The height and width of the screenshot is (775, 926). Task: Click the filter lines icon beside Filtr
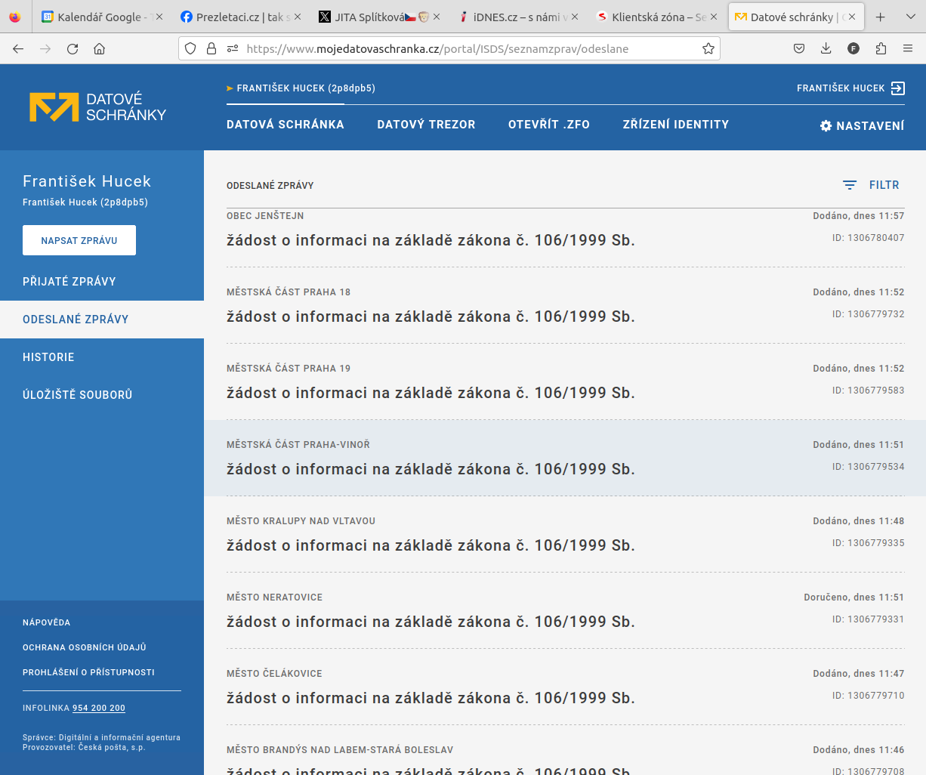pos(850,185)
